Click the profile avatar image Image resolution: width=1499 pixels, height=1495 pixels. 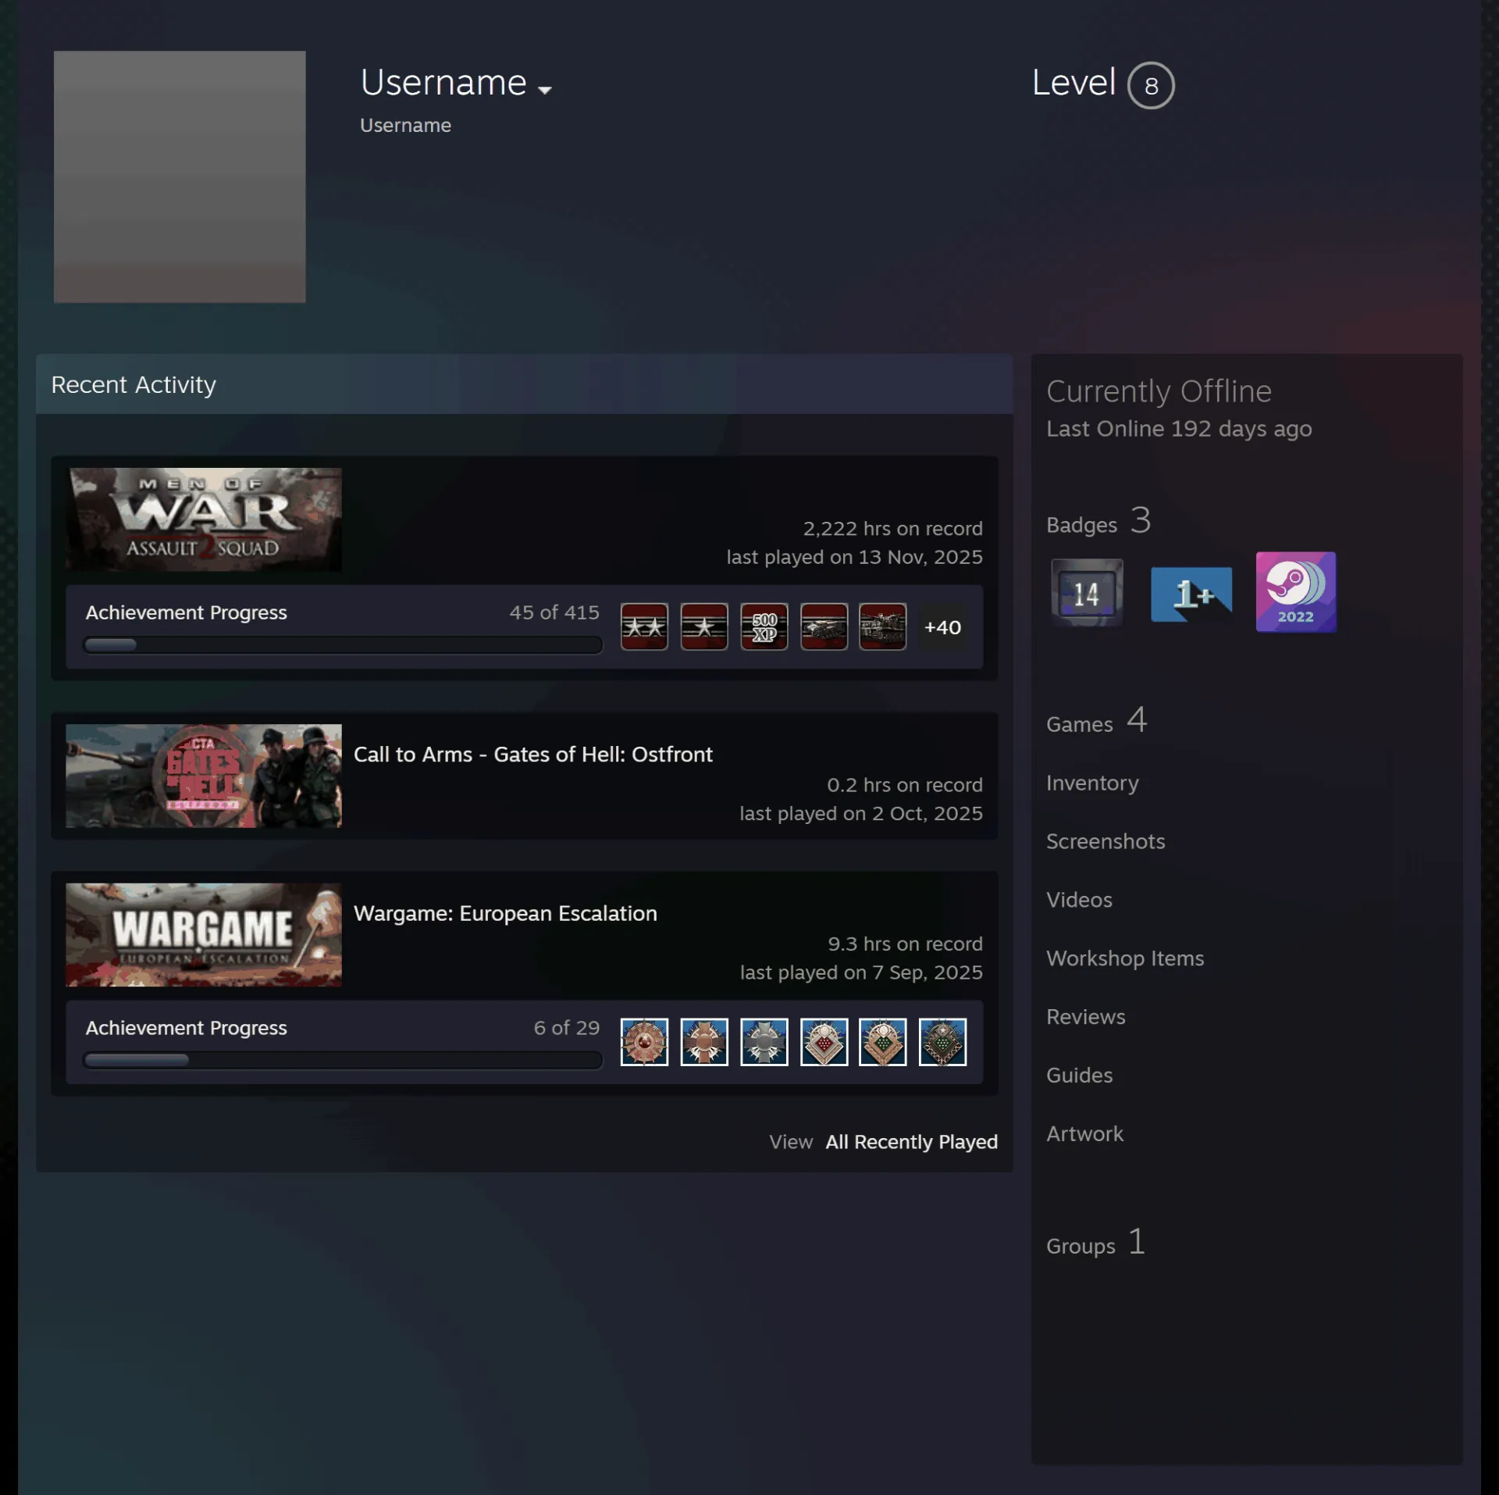coord(180,177)
